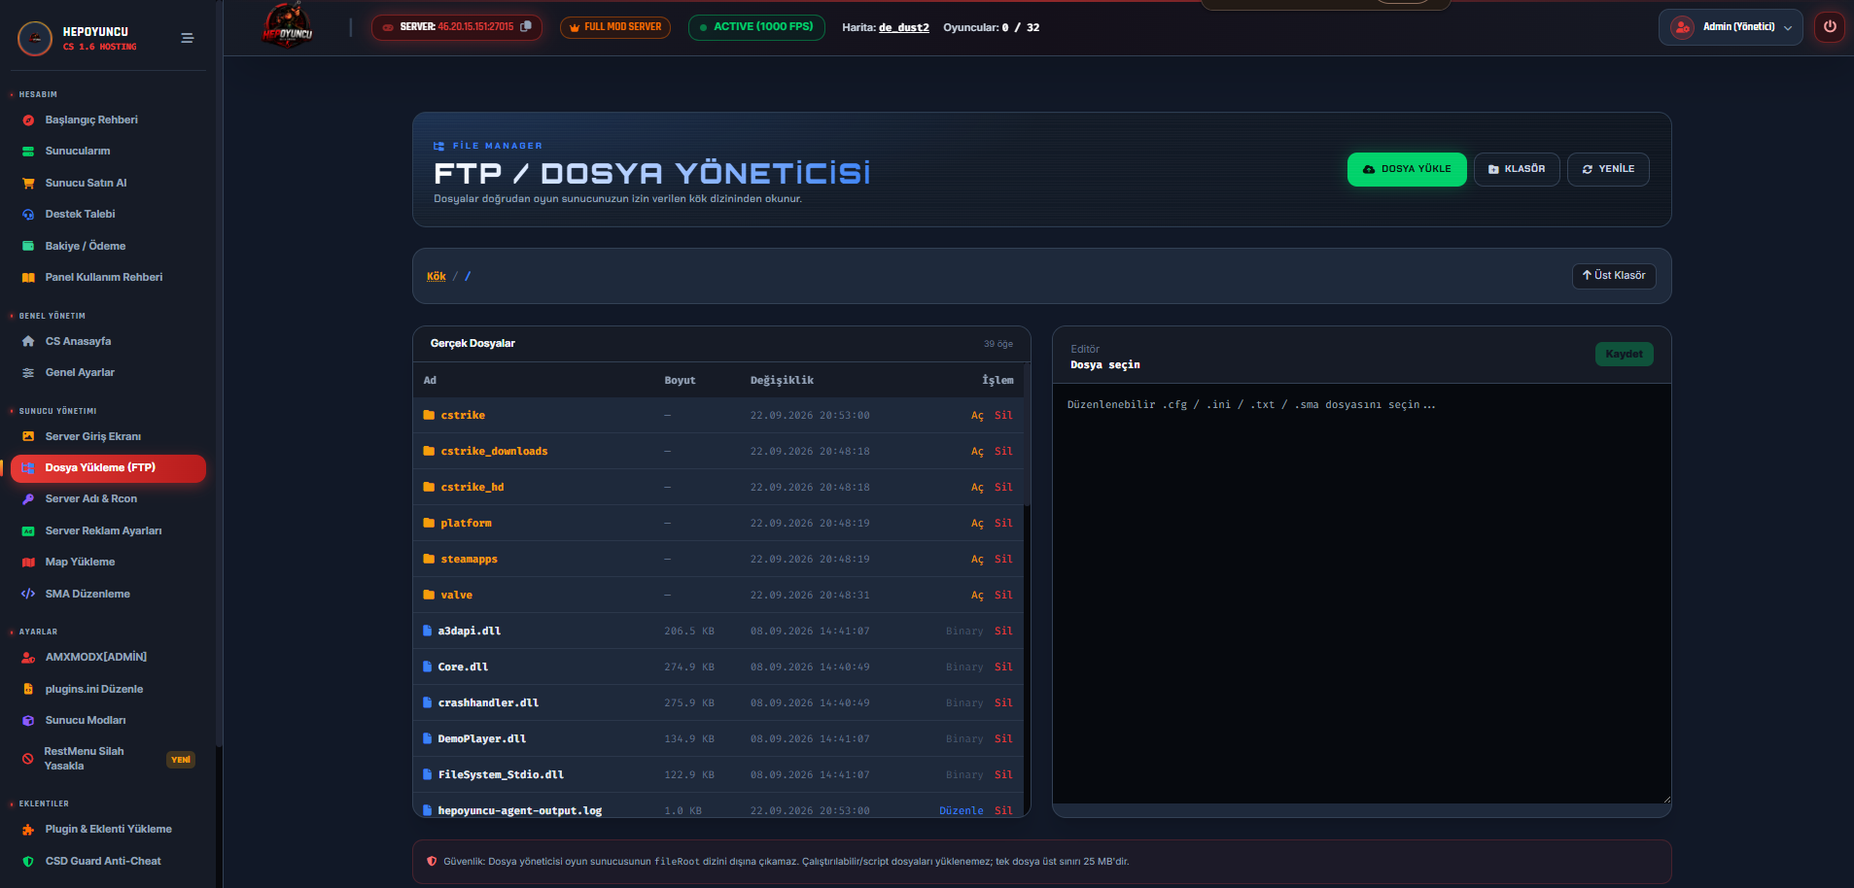Image resolution: width=1854 pixels, height=888 pixels.
Task: Click the Genel Ayarlar sliders icon
Action: coord(28,373)
